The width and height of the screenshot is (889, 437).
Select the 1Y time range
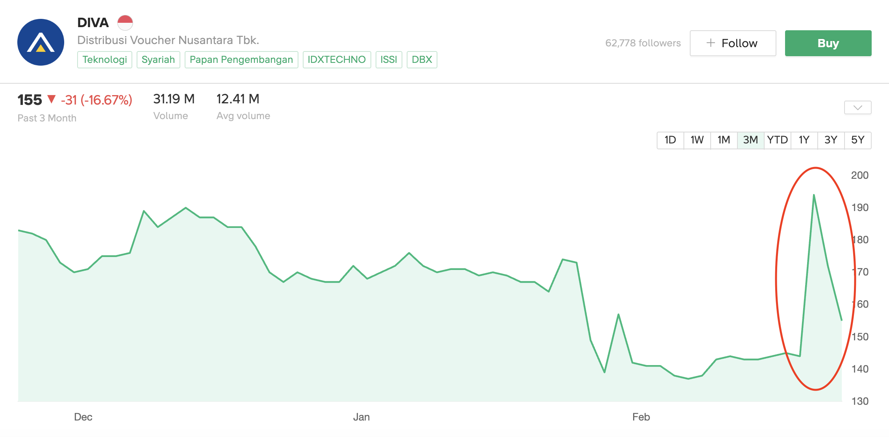click(x=804, y=140)
